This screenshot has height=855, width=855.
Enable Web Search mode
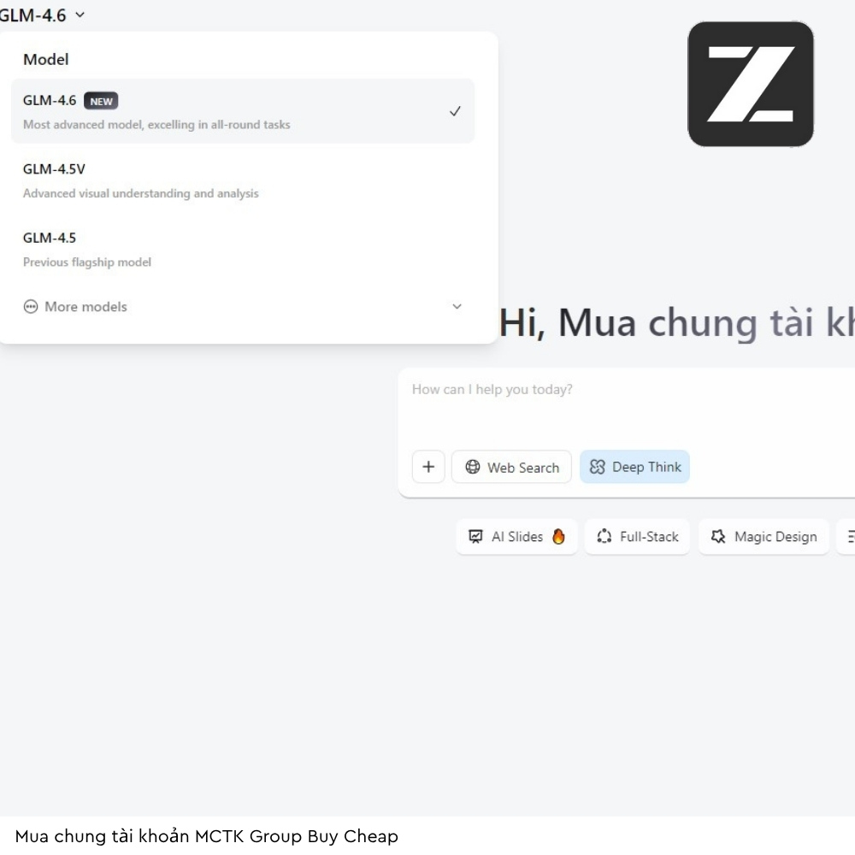[511, 467]
